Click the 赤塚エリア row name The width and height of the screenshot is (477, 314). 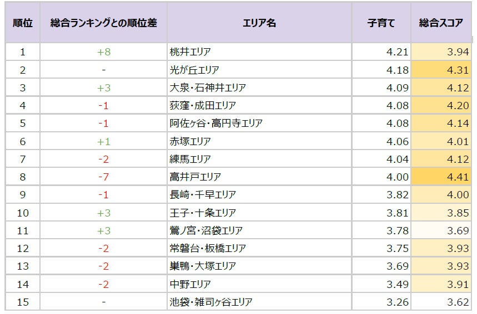click(x=190, y=141)
